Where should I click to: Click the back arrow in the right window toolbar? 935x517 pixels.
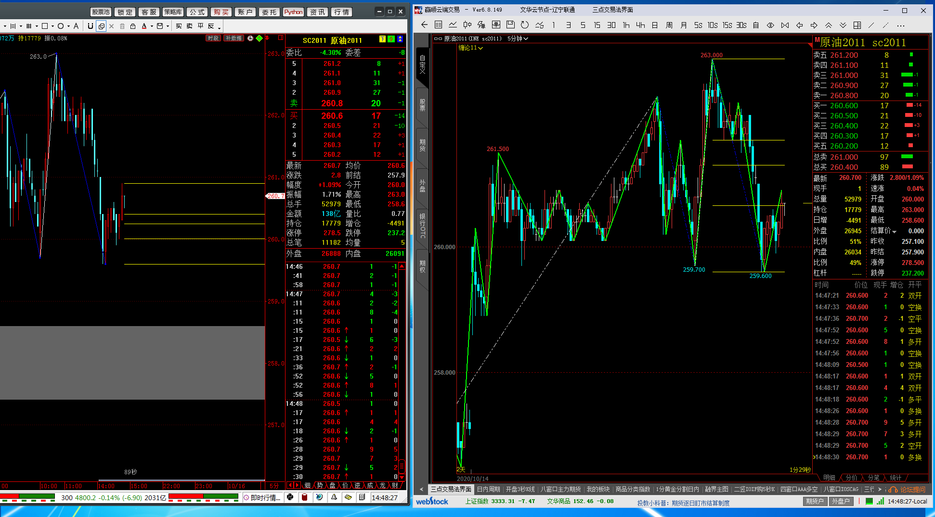pos(424,25)
